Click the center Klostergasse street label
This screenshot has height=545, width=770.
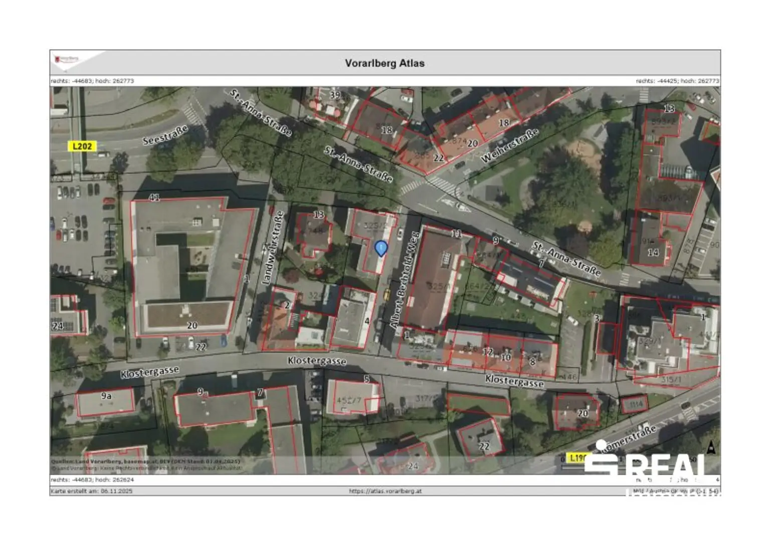[317, 361]
